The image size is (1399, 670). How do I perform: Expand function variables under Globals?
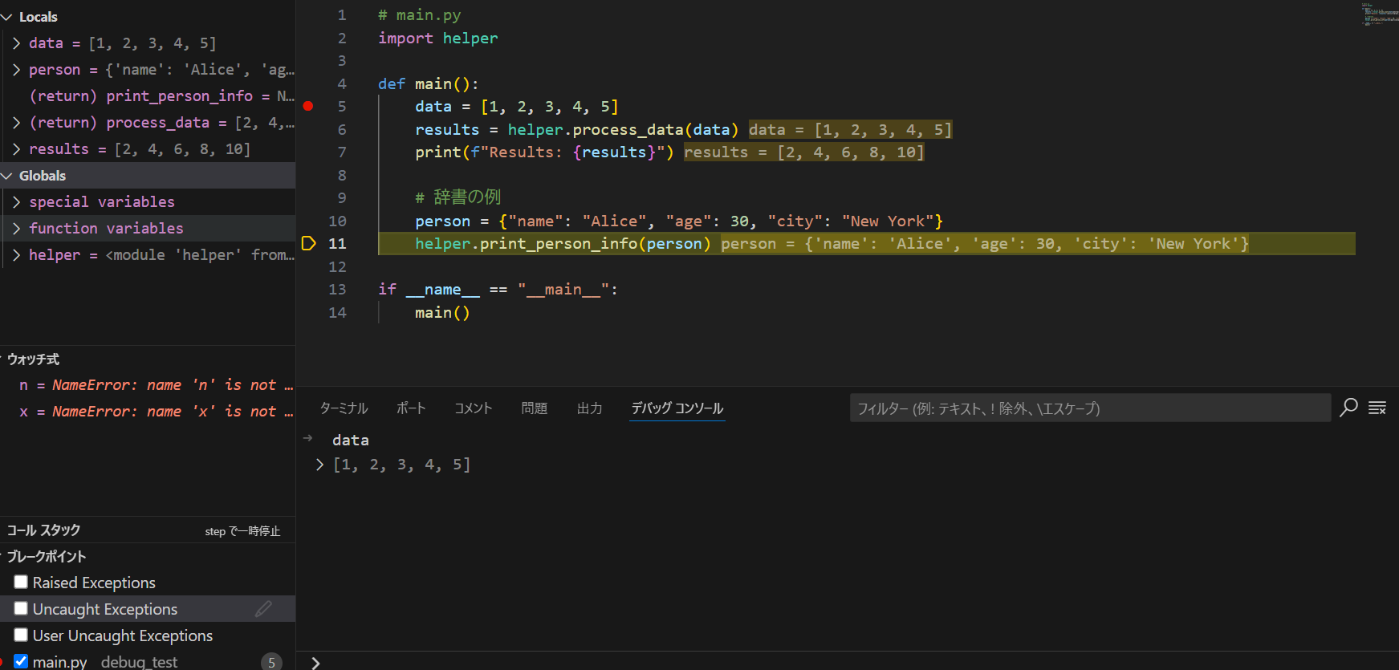[17, 229]
